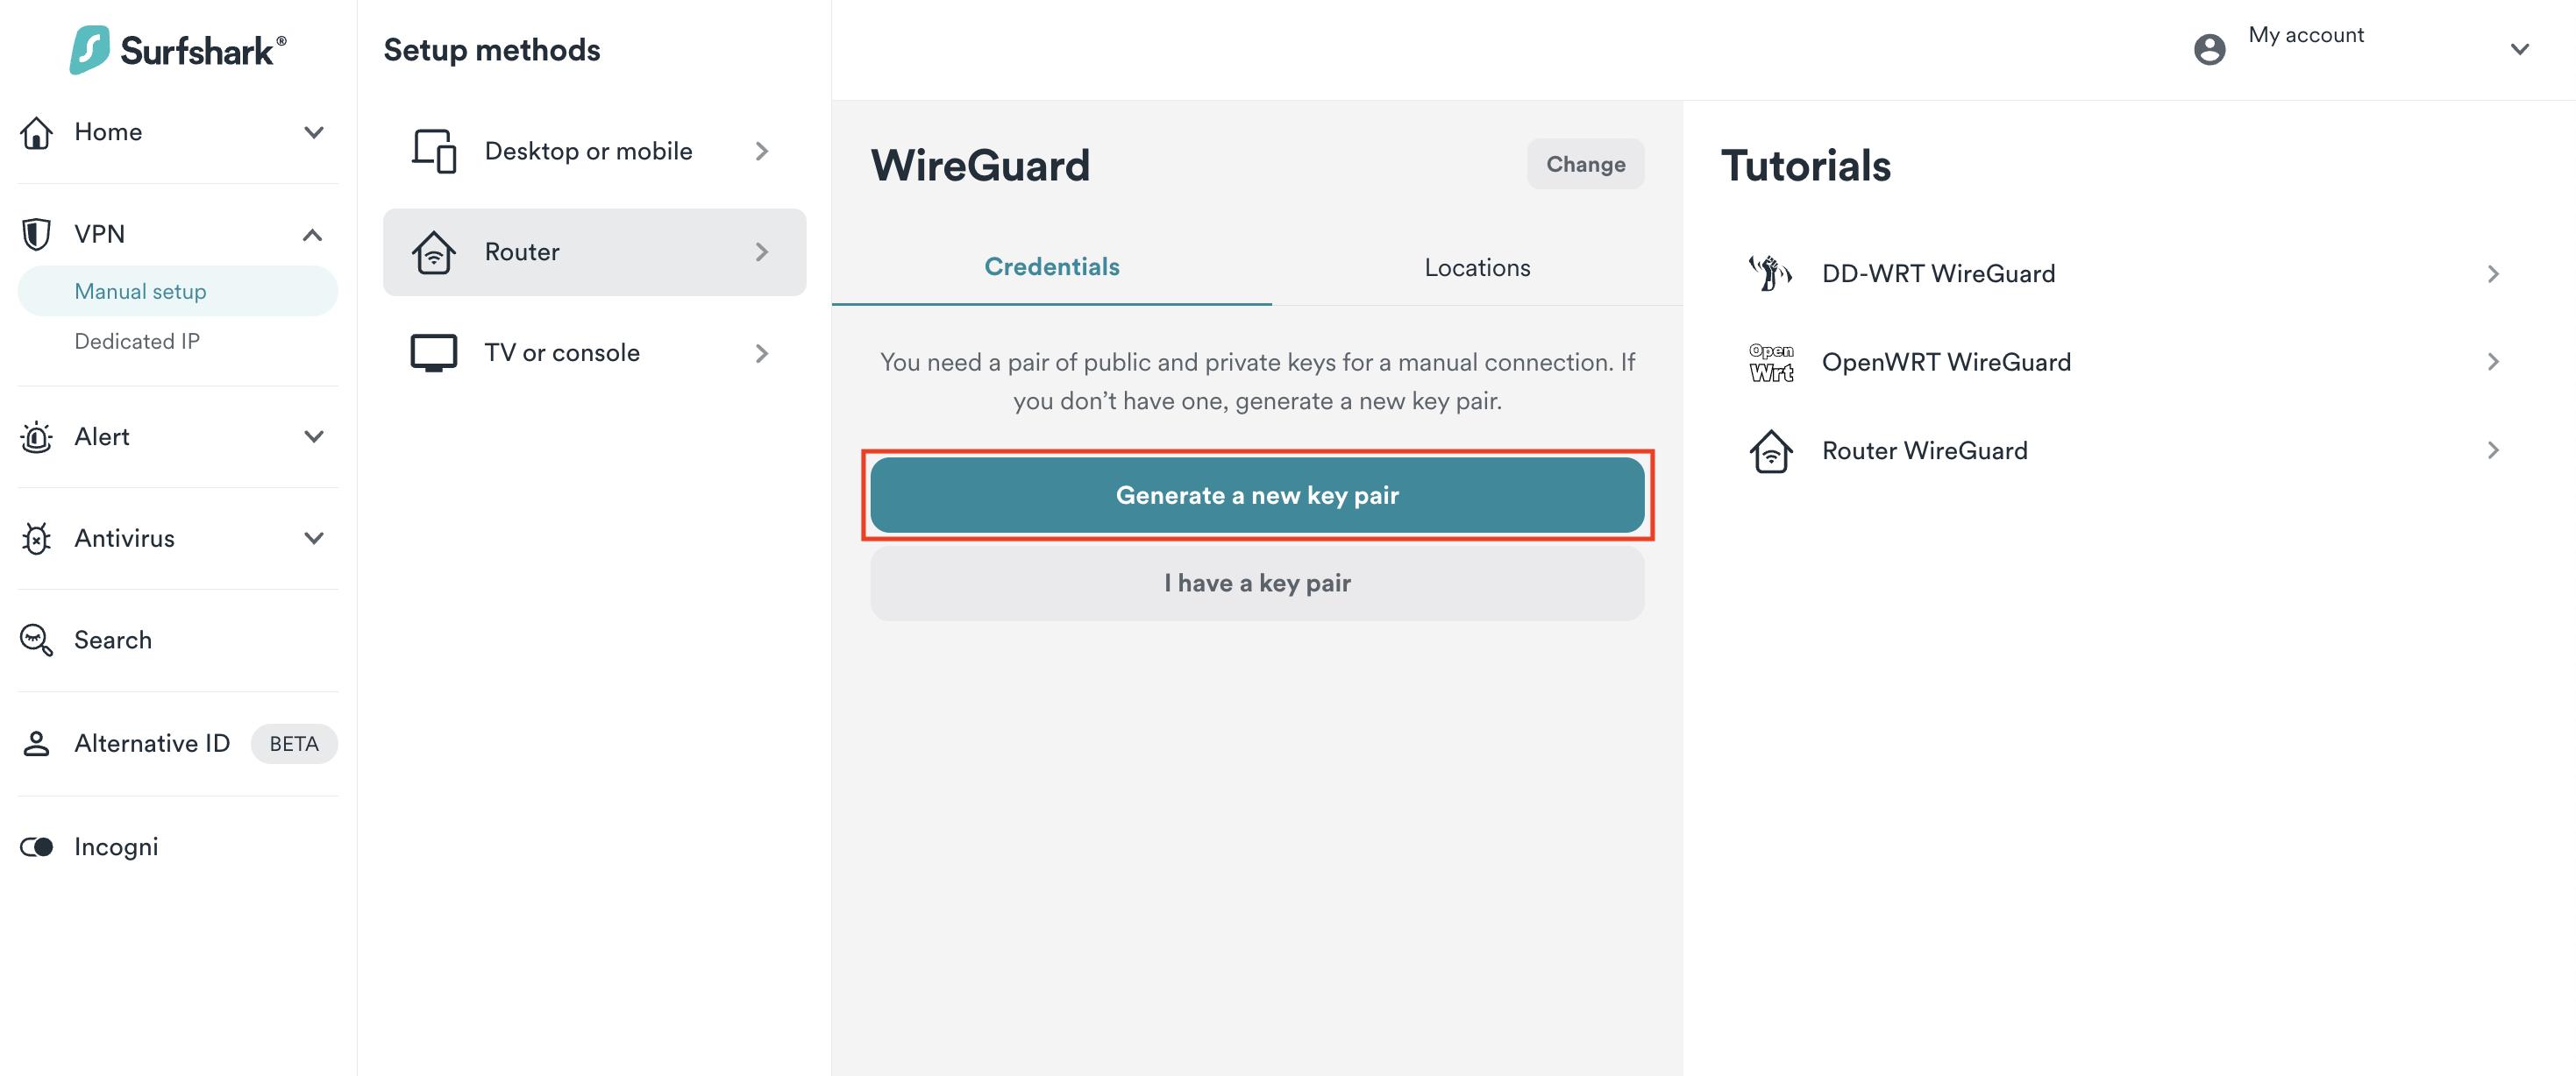The height and width of the screenshot is (1076, 2576).
Task: Expand the Home section chevron
Action: (x=313, y=132)
